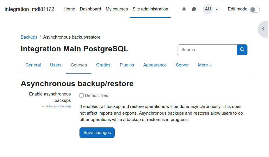
Task: Toggle the Edit mode switch
Action: pyautogui.click(x=255, y=10)
